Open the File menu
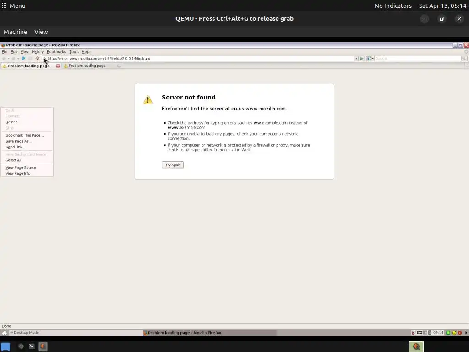469x352 pixels. click(x=5, y=52)
